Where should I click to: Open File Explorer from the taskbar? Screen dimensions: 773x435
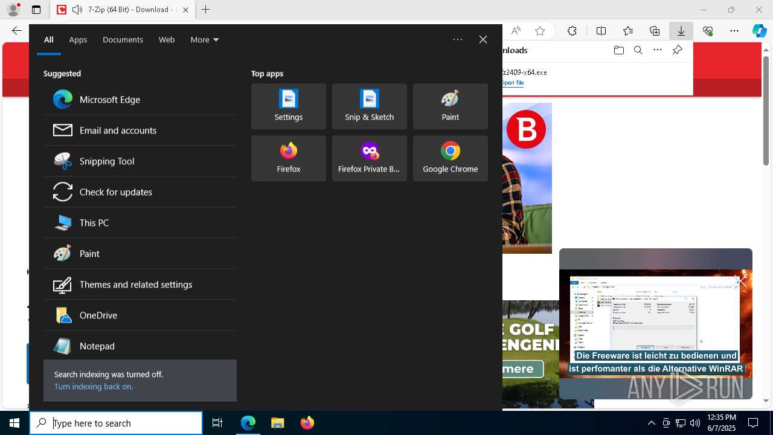tap(278, 423)
